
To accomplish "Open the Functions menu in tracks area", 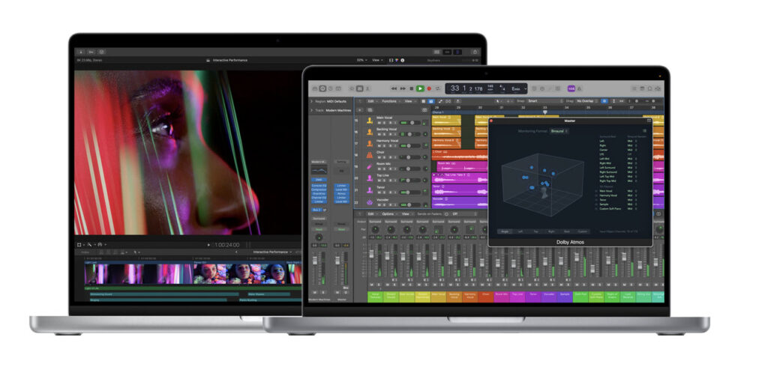I will (x=389, y=100).
